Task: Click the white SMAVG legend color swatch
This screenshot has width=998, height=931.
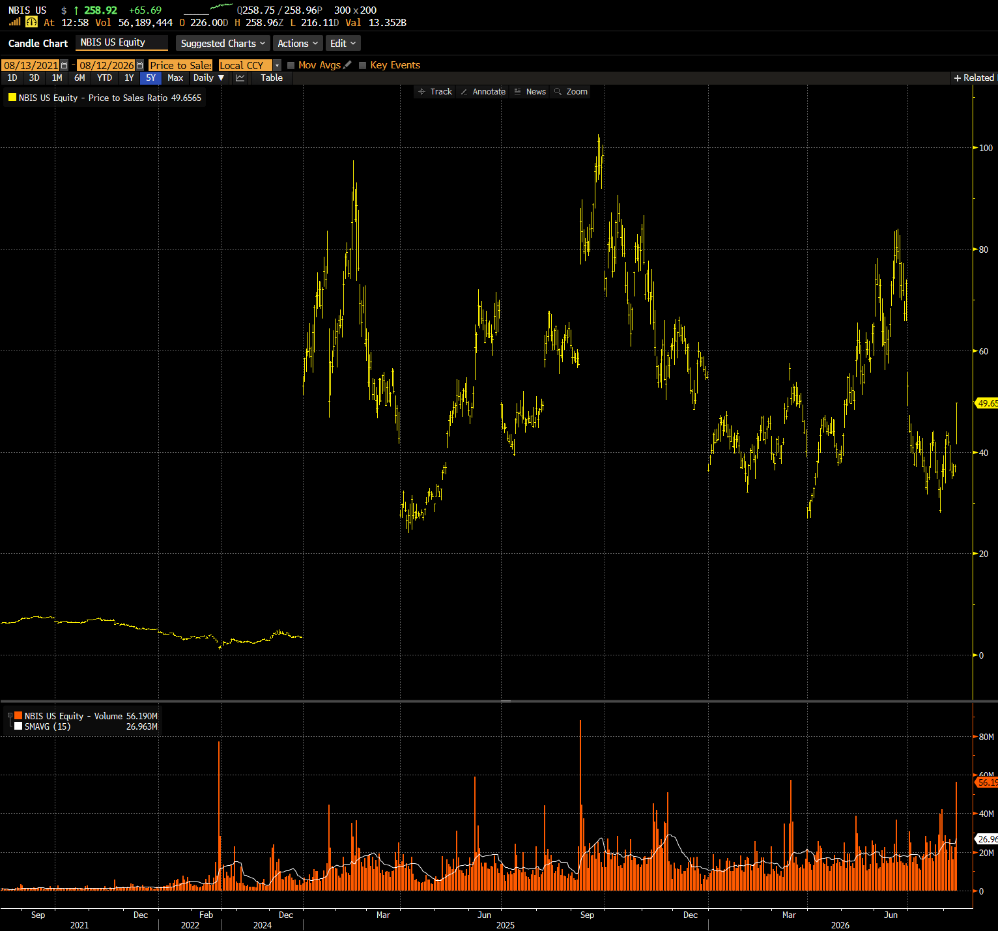Action: 18,726
